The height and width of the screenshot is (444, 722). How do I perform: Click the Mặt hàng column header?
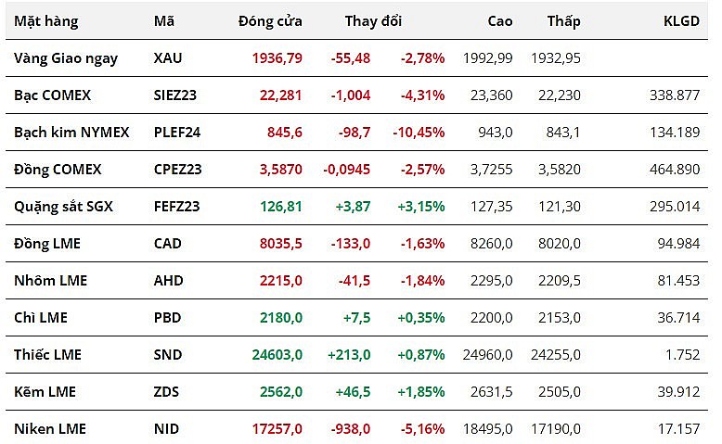click(46, 21)
